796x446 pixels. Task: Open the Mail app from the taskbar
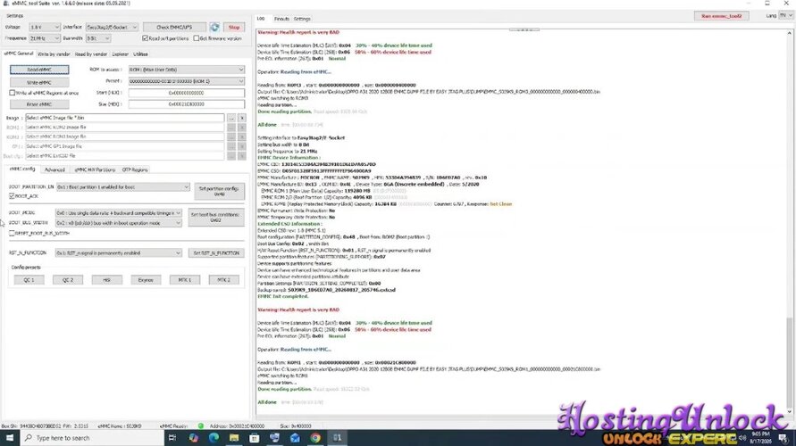[295, 438]
